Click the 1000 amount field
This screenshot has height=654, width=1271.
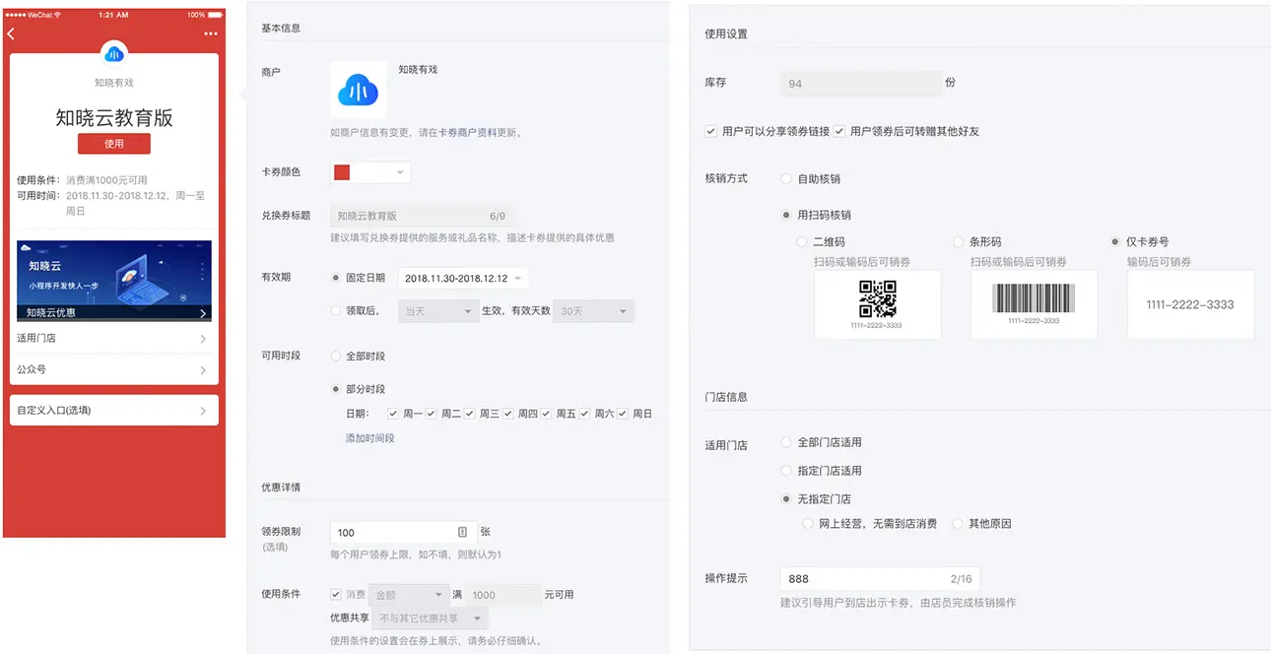coord(502,595)
